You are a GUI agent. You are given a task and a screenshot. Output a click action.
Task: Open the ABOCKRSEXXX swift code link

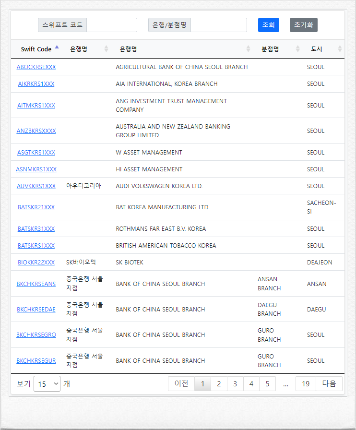(36, 67)
